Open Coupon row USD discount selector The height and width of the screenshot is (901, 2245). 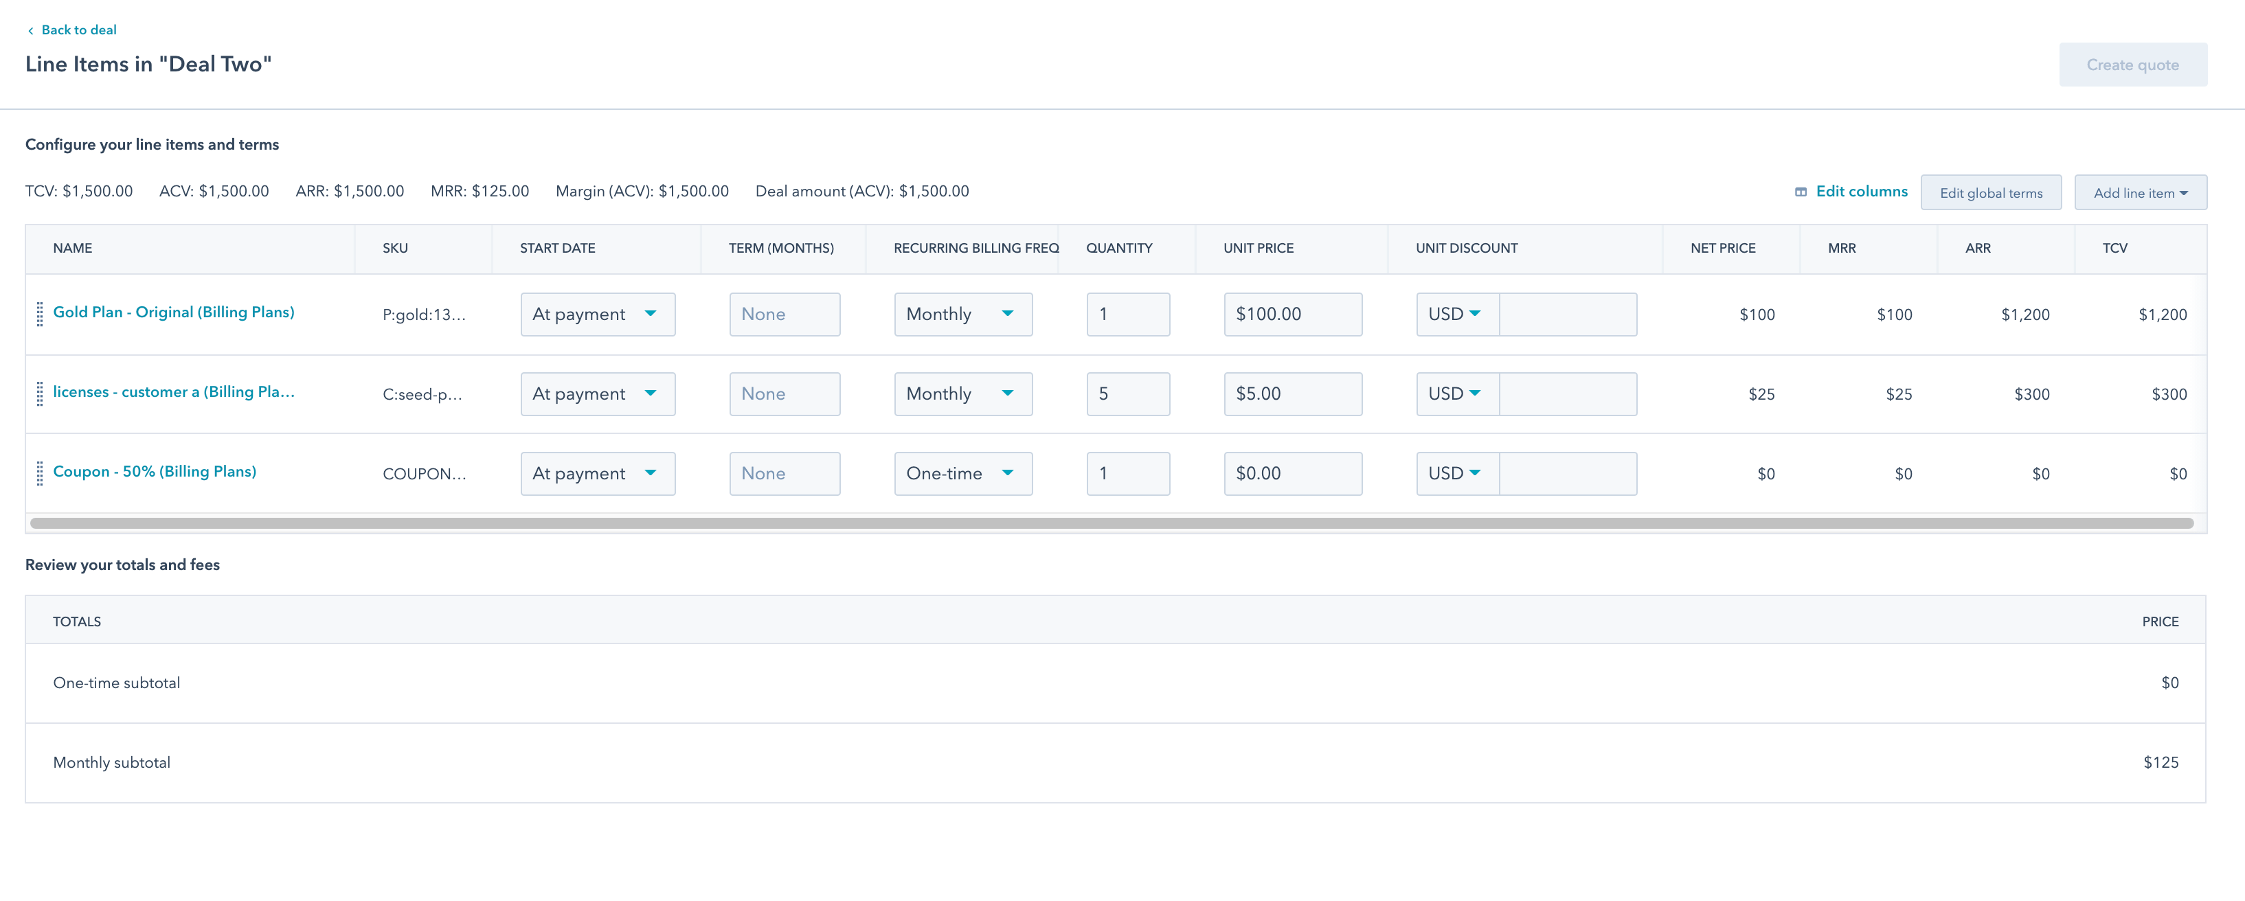tap(1456, 473)
